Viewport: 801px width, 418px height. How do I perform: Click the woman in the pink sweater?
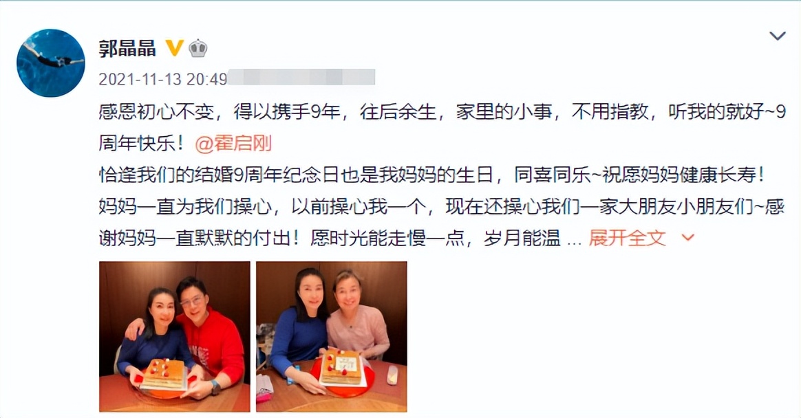(x=356, y=316)
